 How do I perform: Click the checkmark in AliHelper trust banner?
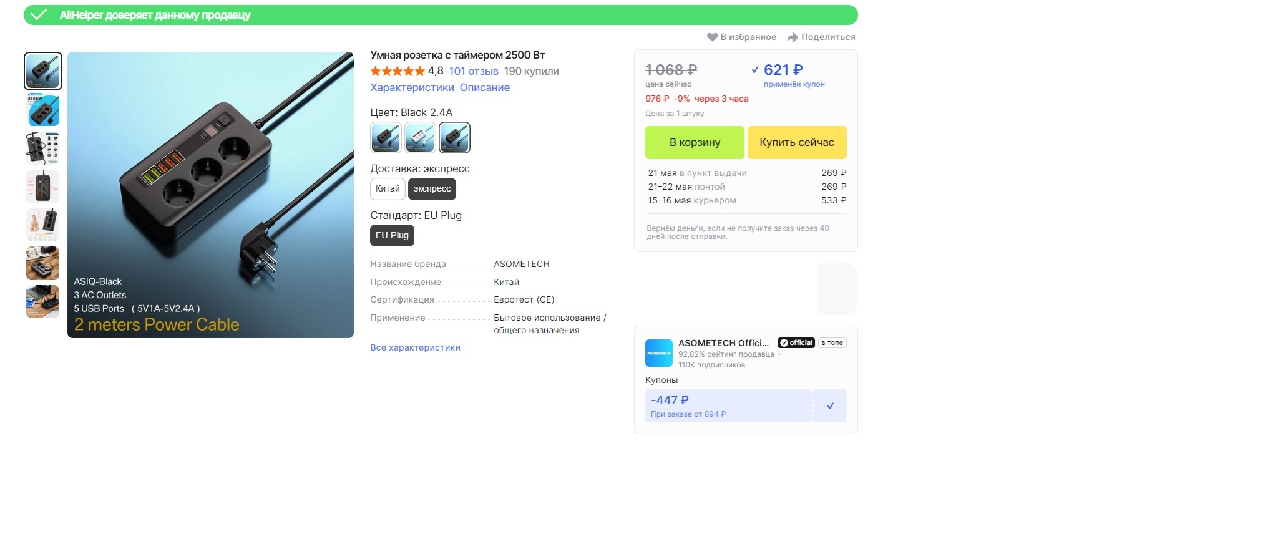(39, 15)
